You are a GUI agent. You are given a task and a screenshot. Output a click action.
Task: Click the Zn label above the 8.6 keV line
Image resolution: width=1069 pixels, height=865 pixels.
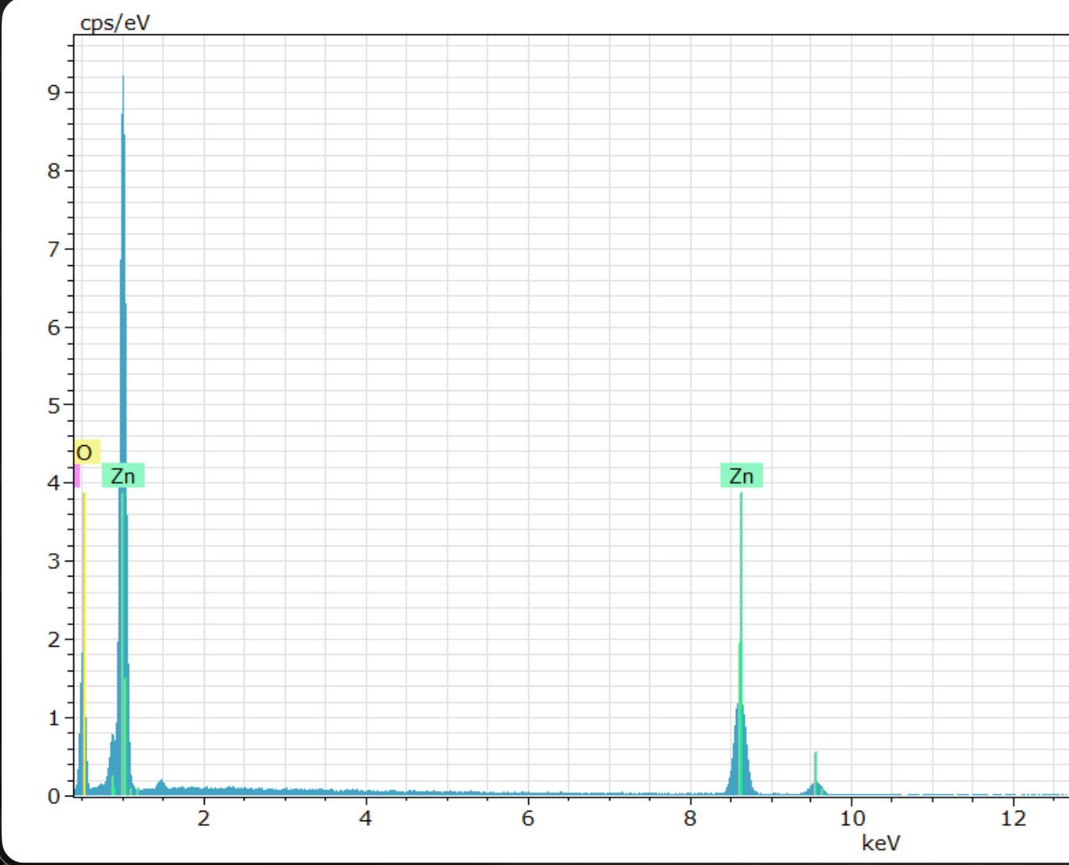click(741, 476)
